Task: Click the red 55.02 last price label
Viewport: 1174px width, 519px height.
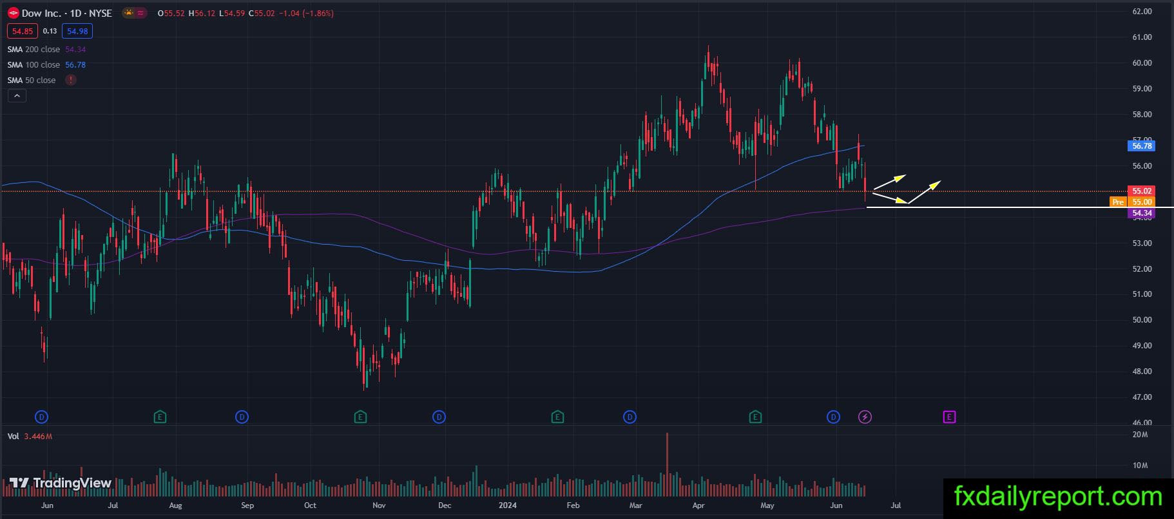Action: click(x=1141, y=191)
